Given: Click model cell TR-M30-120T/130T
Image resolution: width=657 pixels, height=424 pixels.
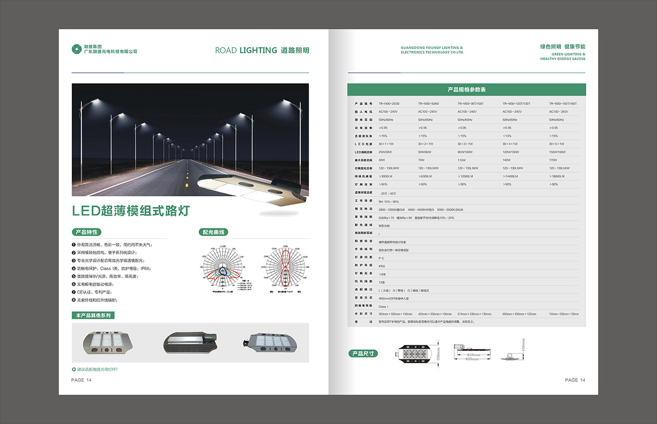Looking at the screenshot, I should coord(517,103).
